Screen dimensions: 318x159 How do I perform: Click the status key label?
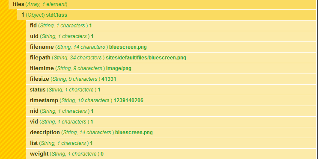[x=38, y=89]
